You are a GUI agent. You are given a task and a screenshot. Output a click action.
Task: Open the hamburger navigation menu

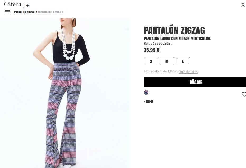pos(7,12)
